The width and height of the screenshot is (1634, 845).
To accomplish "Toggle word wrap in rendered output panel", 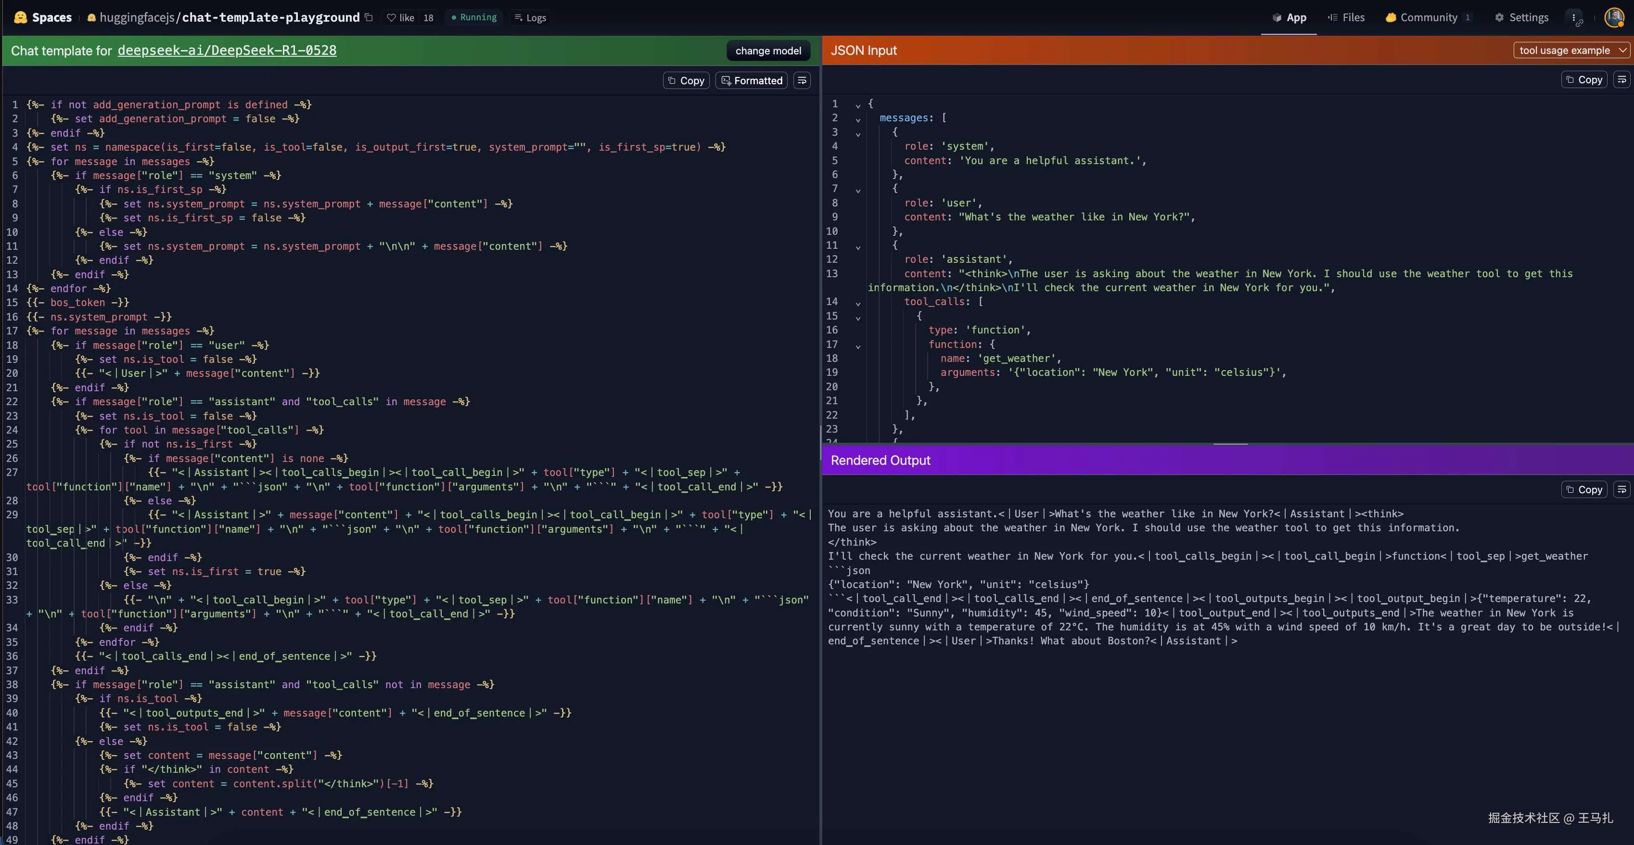I will [x=1621, y=489].
